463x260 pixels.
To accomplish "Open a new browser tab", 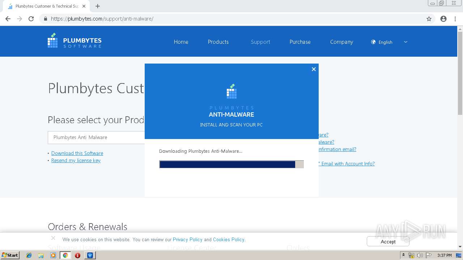I will tap(98, 6).
